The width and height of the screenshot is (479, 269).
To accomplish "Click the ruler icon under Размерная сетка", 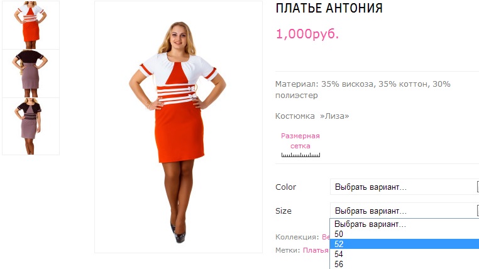I will pos(300,155).
